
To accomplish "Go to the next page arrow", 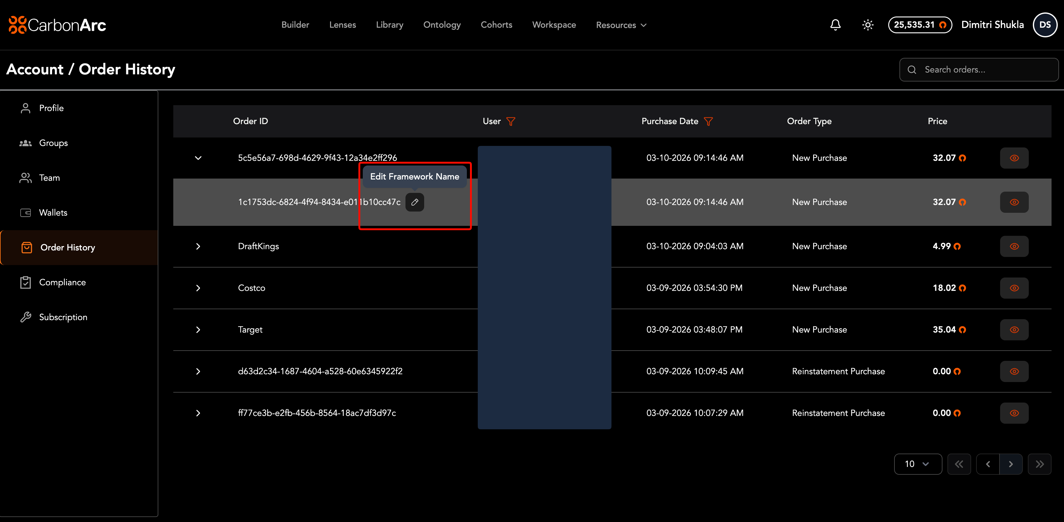I will (x=1011, y=464).
